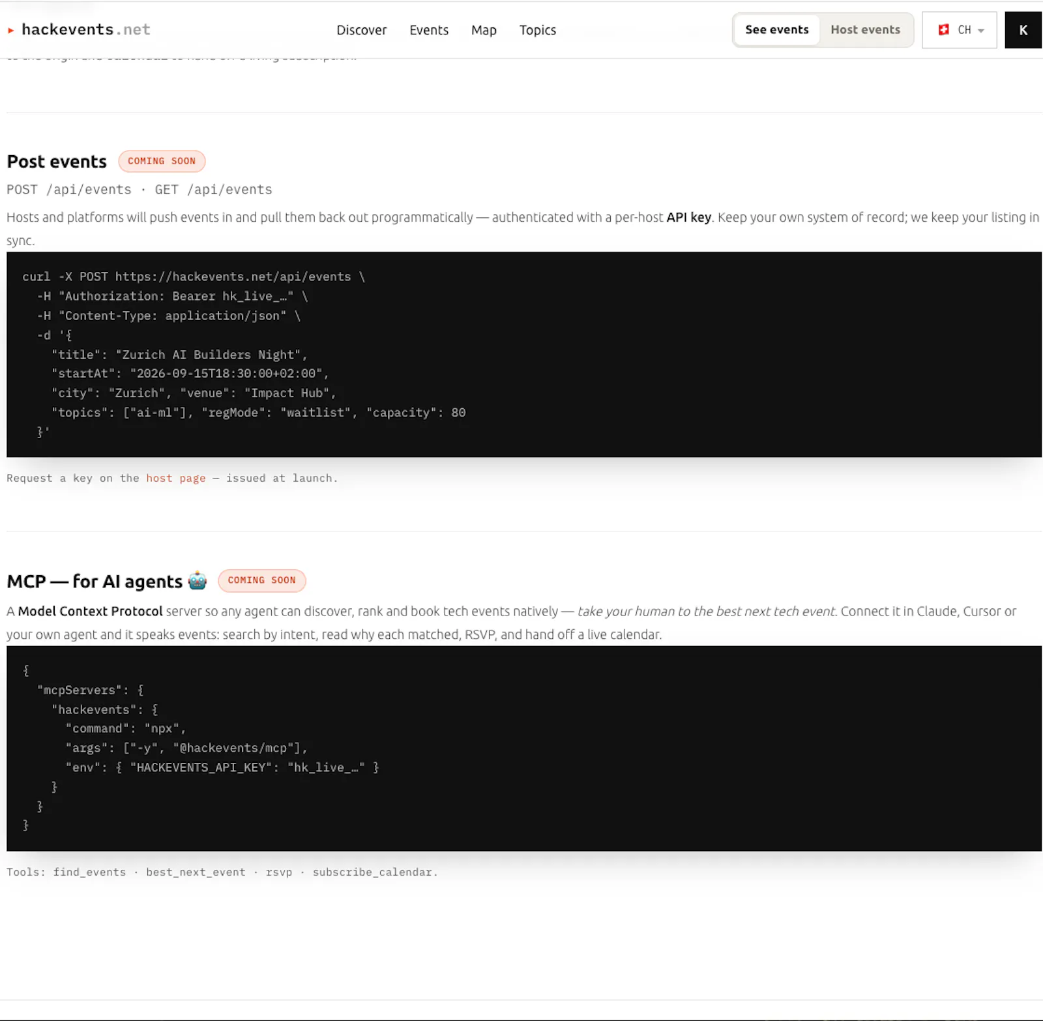Click the title Zurich AI Builders Night line
The image size is (1043, 1021).
coord(179,355)
